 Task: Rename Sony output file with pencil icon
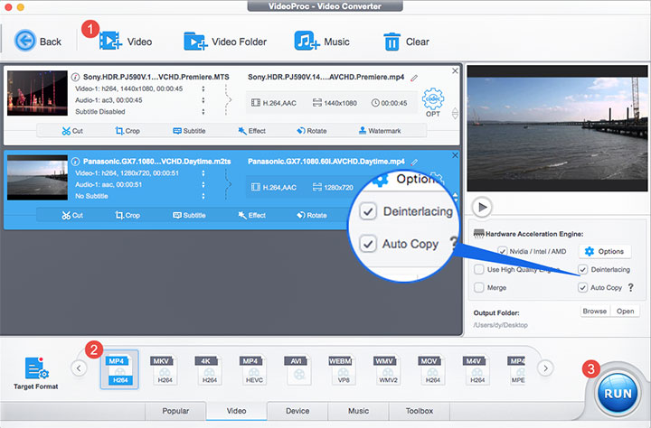[x=414, y=78]
